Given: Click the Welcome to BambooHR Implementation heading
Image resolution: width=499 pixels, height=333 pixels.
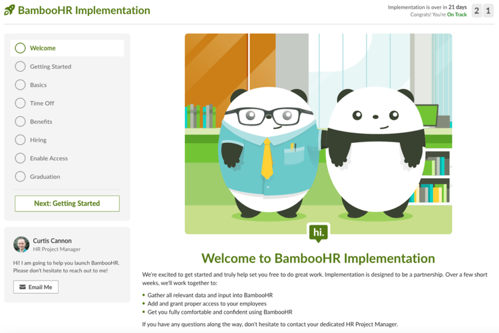Looking at the screenshot, I should 318,259.
